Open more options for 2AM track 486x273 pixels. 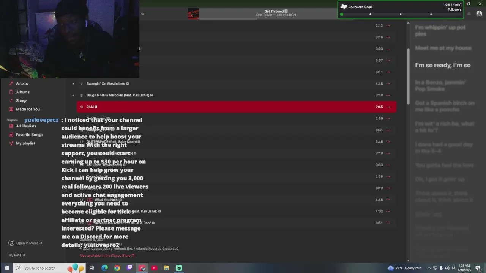click(388, 107)
